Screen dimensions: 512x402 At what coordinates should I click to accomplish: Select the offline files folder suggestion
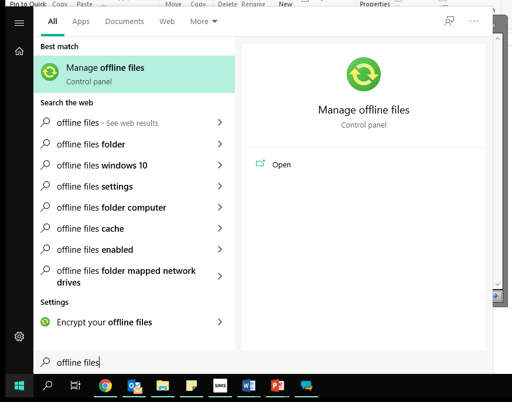(134, 144)
